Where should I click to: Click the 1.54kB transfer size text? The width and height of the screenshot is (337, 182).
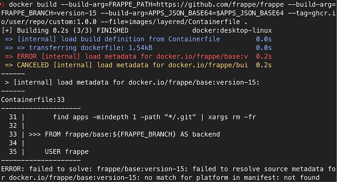click(140, 48)
